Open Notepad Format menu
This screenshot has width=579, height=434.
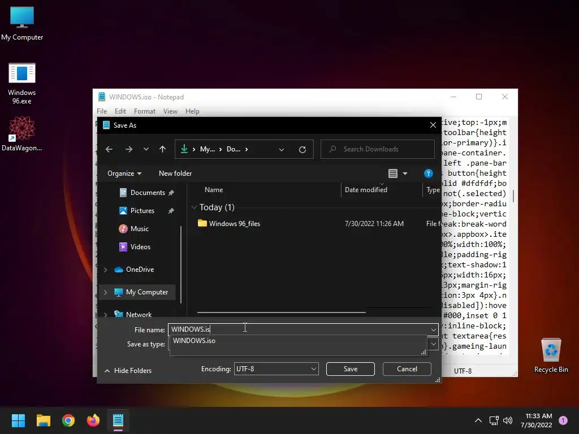click(x=144, y=111)
